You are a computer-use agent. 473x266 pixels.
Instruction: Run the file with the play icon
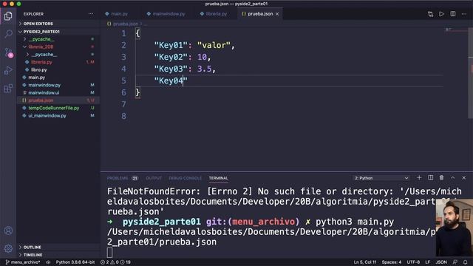[x=441, y=14]
